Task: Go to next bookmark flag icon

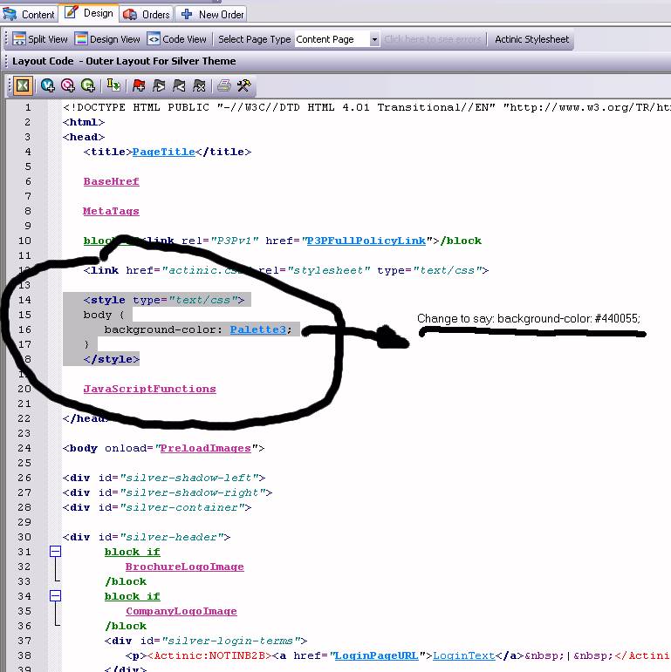Action: pyautogui.click(x=158, y=85)
